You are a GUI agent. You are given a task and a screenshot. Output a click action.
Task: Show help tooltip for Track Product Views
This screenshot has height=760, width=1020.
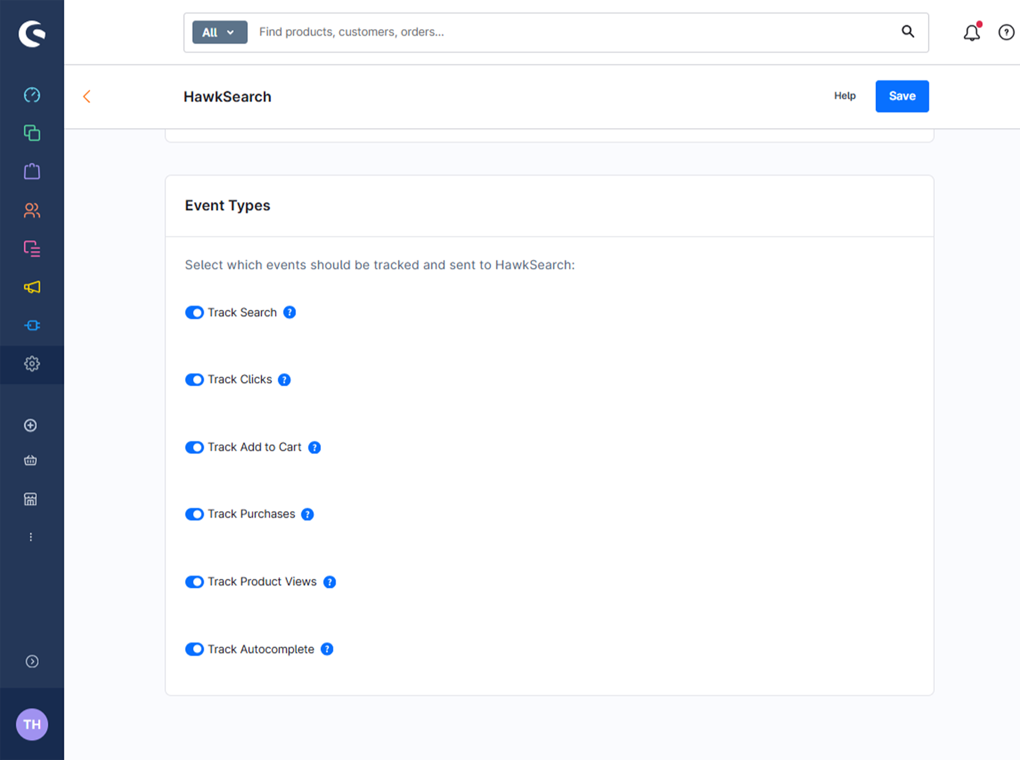(x=329, y=582)
